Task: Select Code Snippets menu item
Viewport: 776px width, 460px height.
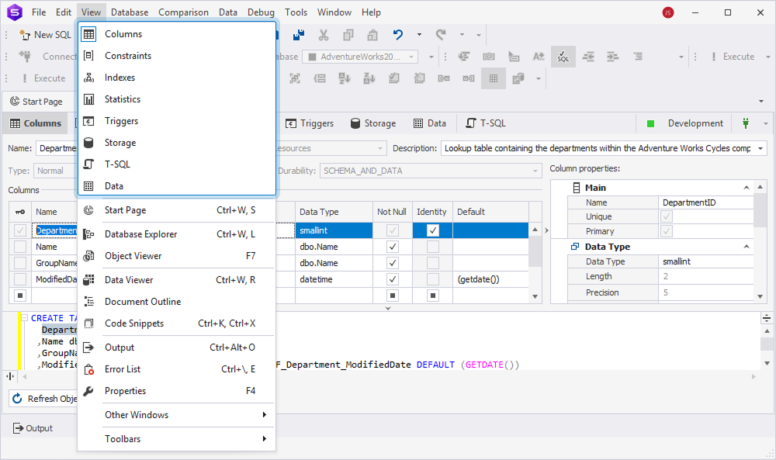Action: [177, 323]
